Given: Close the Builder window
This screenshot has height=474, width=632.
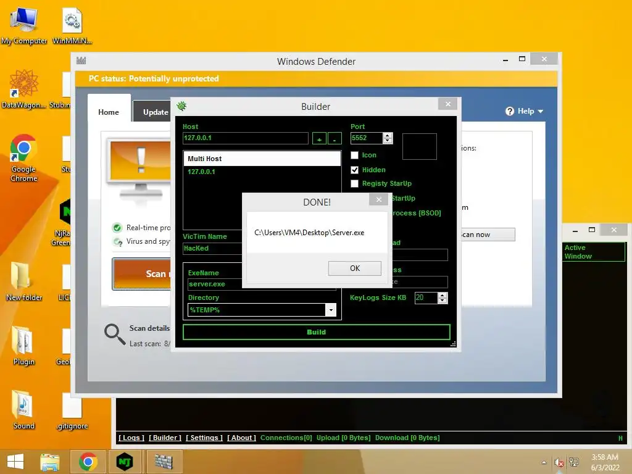Looking at the screenshot, I should [x=448, y=104].
